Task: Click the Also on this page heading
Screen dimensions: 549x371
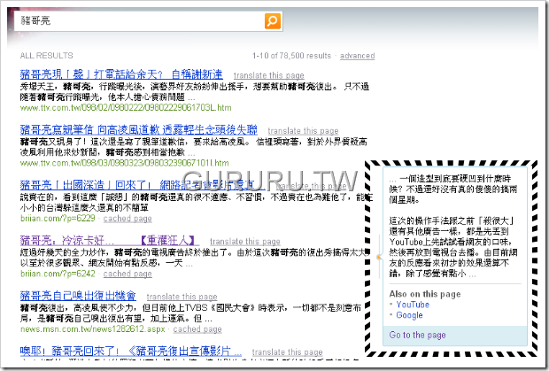Action: coord(425,294)
